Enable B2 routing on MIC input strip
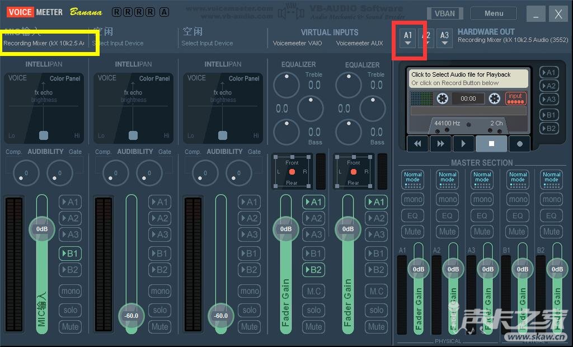 pos(70,270)
